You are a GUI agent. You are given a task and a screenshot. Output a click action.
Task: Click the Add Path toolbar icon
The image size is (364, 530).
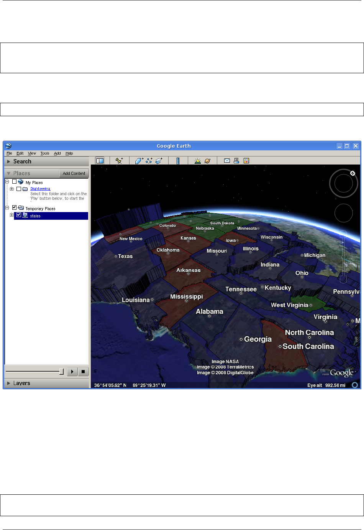tap(149, 161)
